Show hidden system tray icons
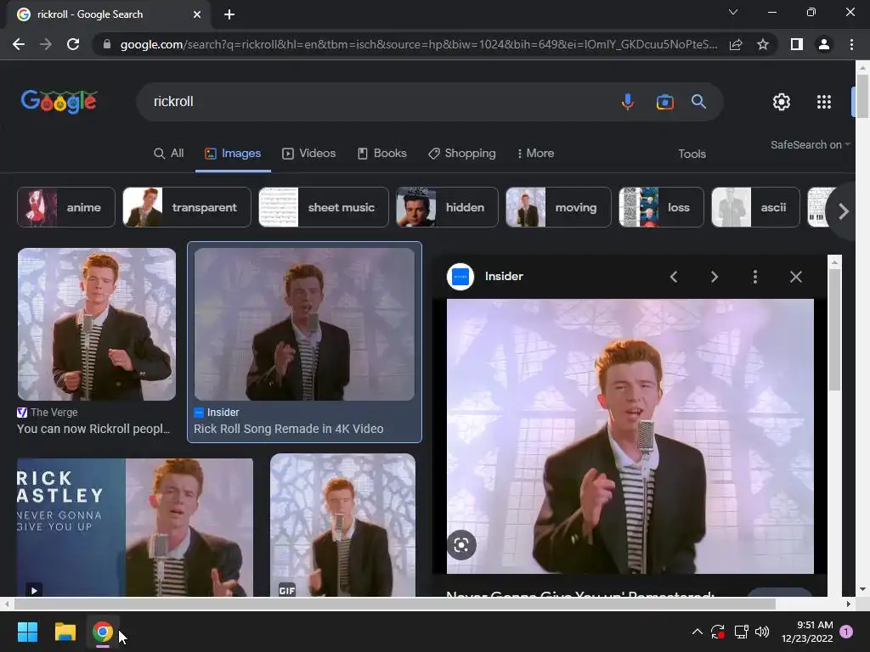 (698, 632)
